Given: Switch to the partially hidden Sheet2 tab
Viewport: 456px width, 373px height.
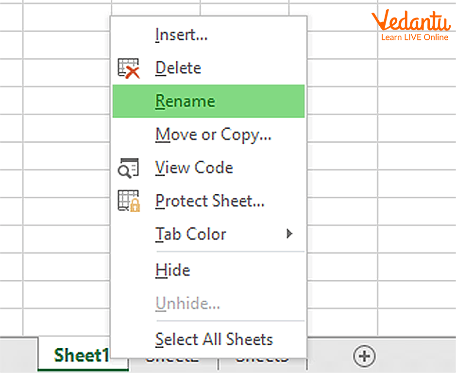Looking at the screenshot, I should click(173, 360).
